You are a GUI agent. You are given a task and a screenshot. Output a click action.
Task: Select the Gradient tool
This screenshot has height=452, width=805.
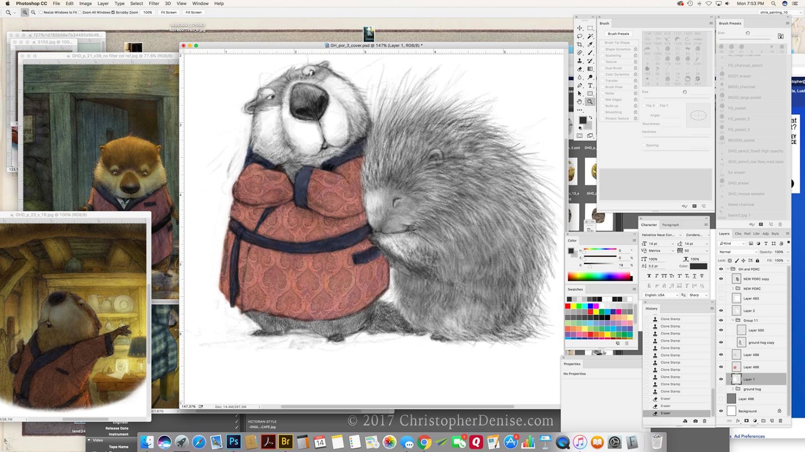click(590, 69)
